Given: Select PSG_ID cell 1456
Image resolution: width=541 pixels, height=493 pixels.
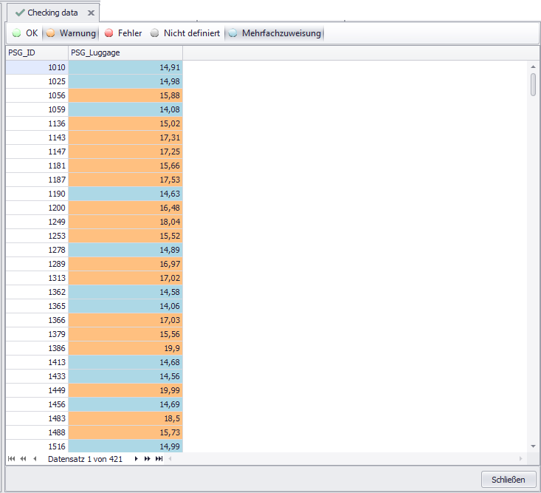Looking at the screenshot, I should click(x=37, y=404).
